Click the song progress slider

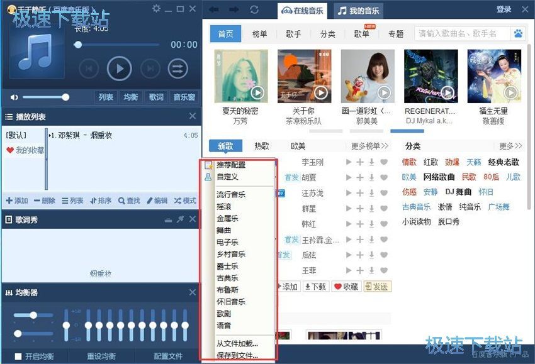tap(116, 45)
